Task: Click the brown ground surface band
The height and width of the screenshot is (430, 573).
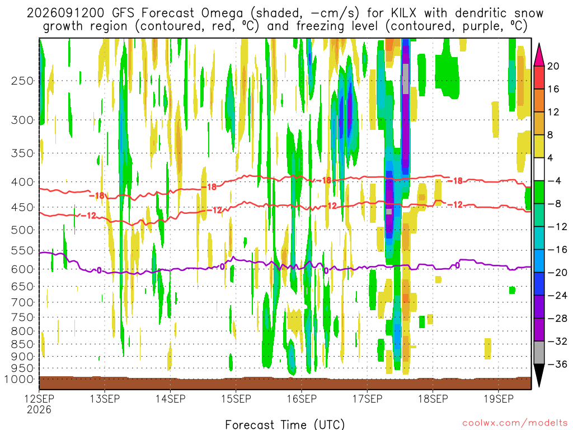Action: tap(285, 383)
